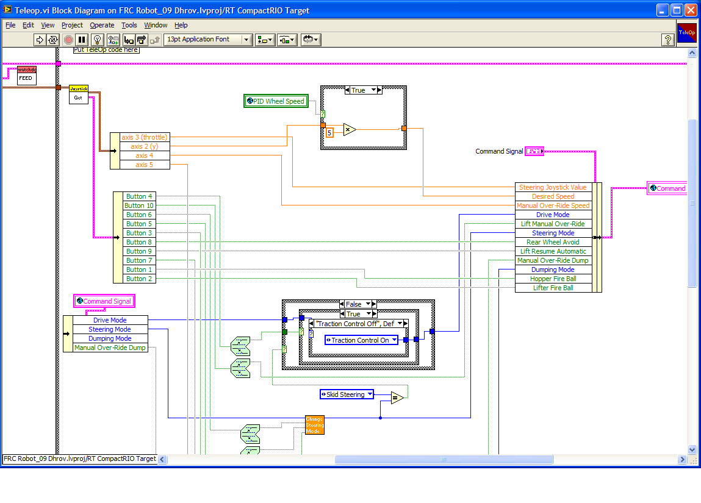
Task: Open the File menu
Action: tap(10, 25)
